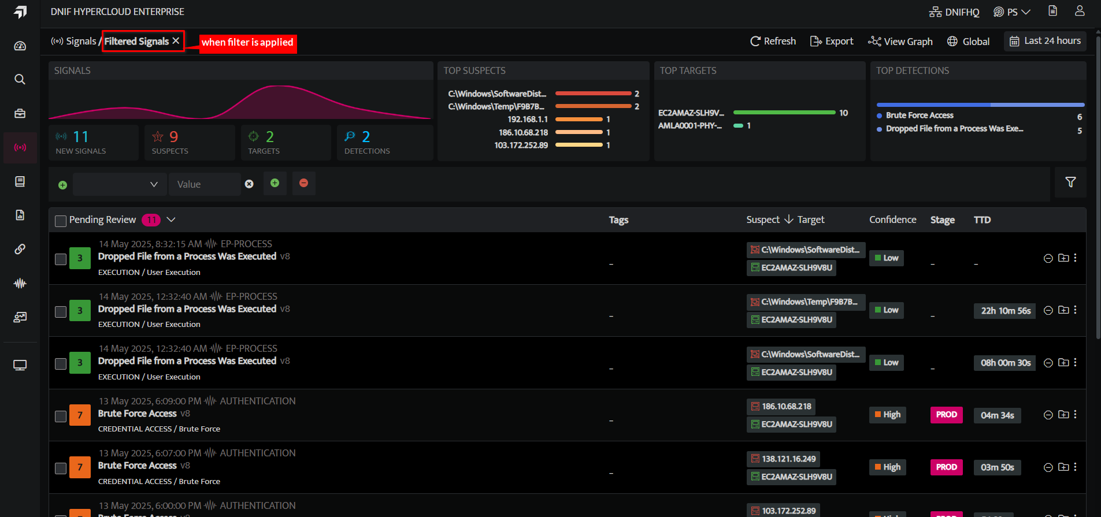This screenshot has height=517, width=1101.
Task: Click 186.10.68.218 suspect bar in Top Suspects
Action: click(579, 132)
